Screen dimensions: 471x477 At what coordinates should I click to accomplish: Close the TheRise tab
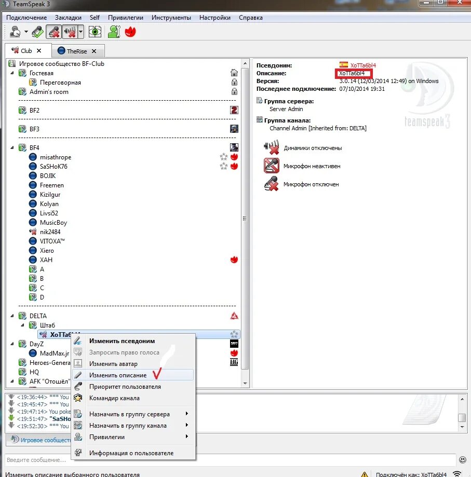94,51
